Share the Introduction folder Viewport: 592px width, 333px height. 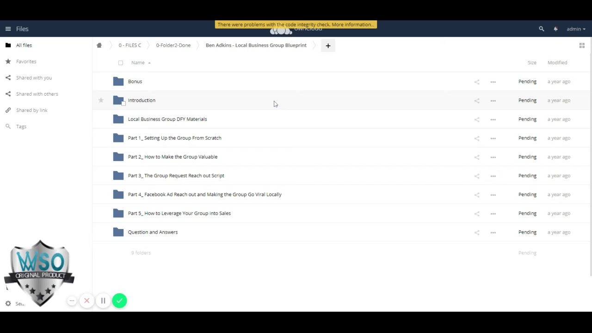click(x=477, y=101)
